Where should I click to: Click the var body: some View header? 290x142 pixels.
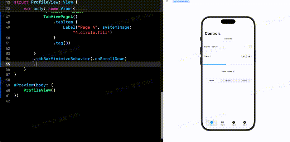pyautogui.click(x=49, y=9)
